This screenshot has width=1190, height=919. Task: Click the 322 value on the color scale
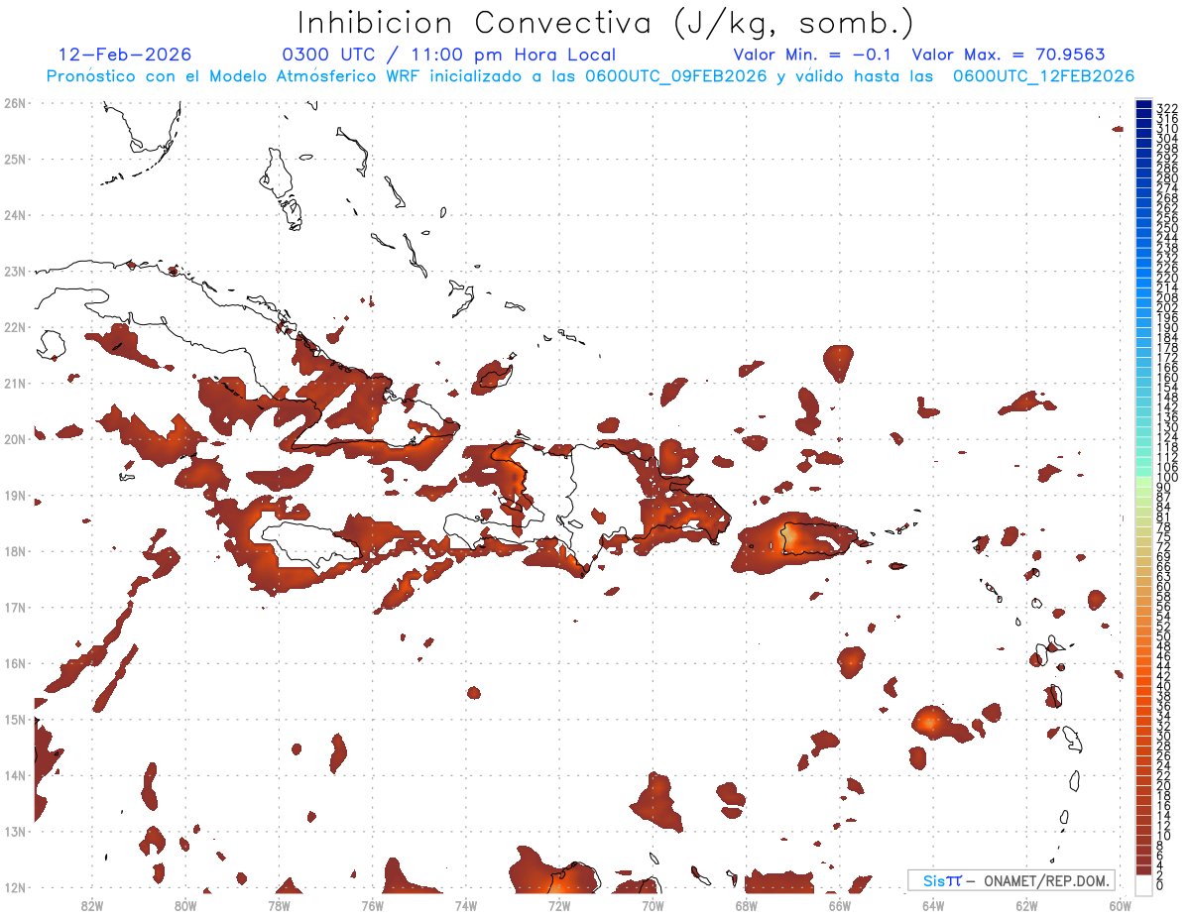[1166, 108]
